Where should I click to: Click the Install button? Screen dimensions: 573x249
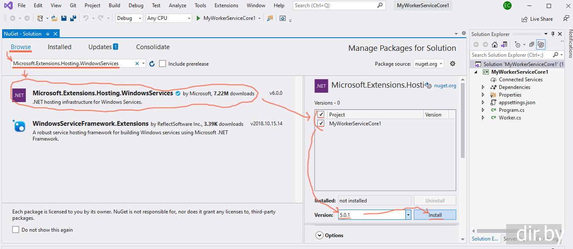[x=435, y=215]
